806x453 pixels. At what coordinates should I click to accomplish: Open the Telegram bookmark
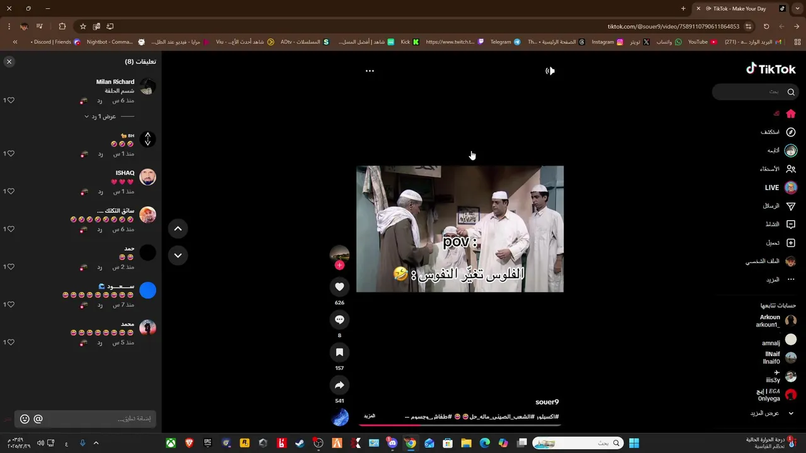(506, 42)
